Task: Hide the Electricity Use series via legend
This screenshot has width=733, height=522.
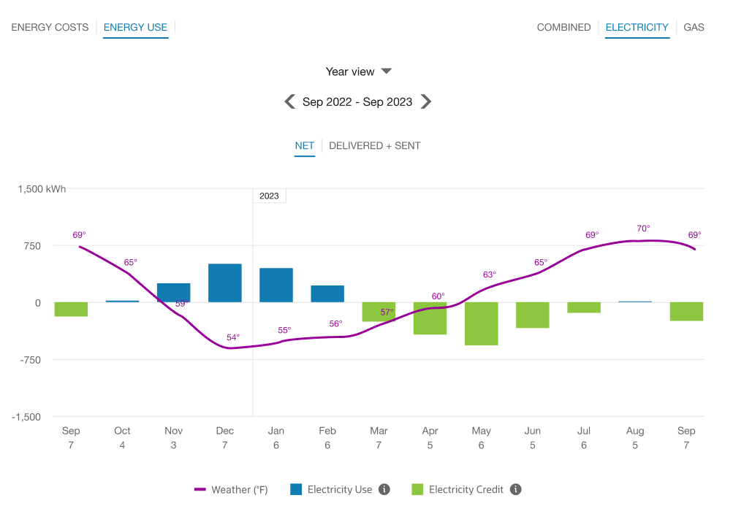Action: pyautogui.click(x=336, y=489)
